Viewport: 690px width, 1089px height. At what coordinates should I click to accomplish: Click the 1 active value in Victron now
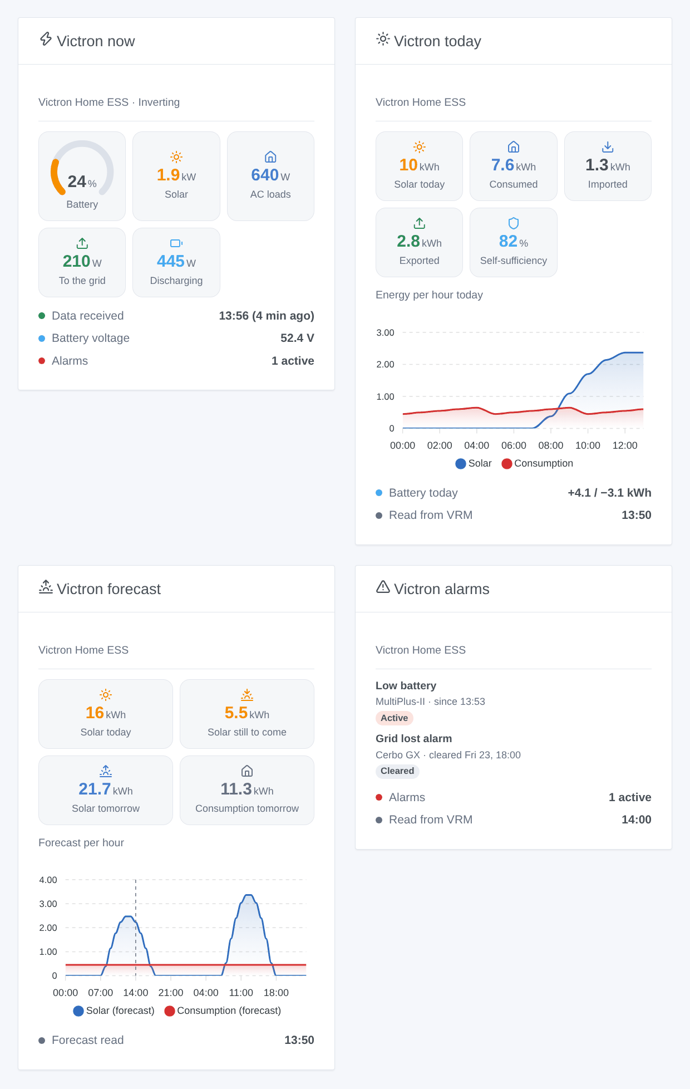coord(293,361)
